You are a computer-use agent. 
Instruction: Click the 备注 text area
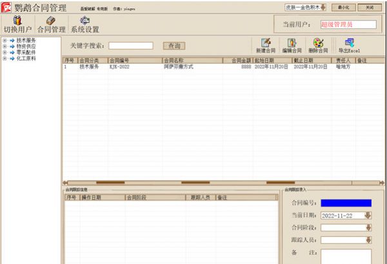click(346, 256)
